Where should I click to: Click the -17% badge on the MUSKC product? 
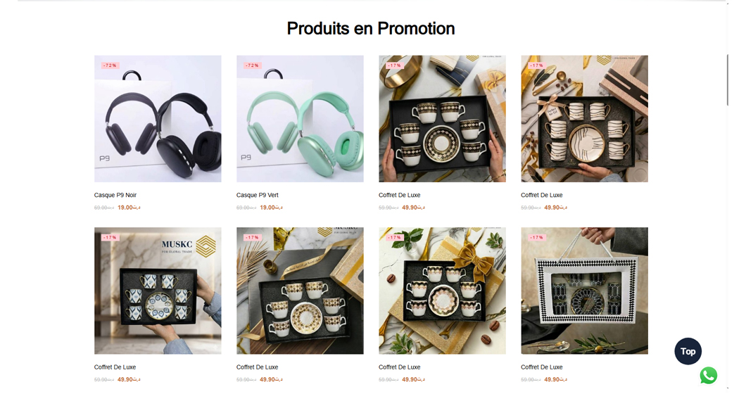(x=110, y=237)
